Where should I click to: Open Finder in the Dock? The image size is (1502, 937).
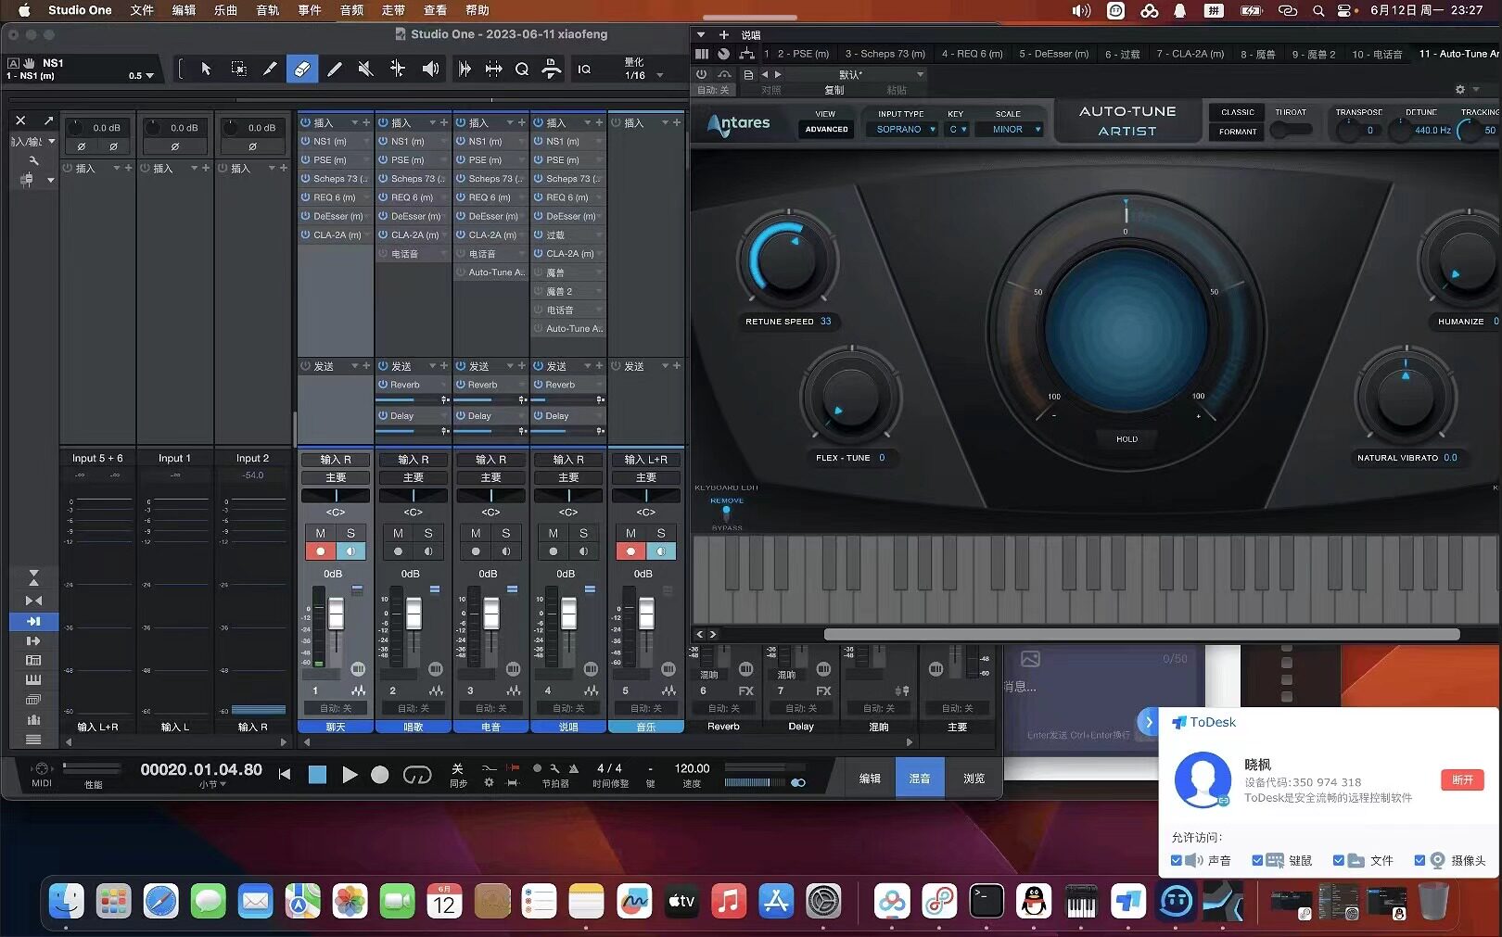tap(66, 901)
